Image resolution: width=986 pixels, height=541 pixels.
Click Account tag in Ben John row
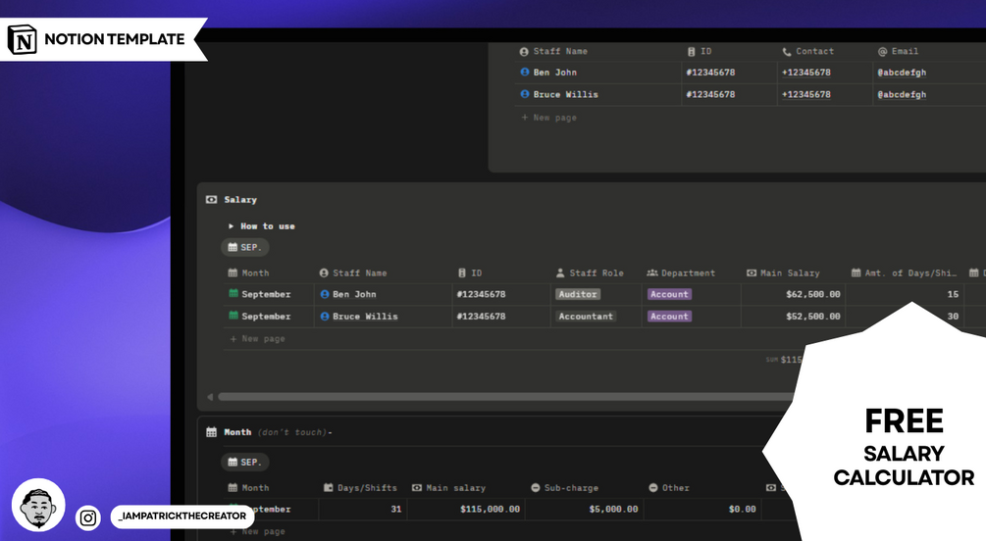(670, 294)
